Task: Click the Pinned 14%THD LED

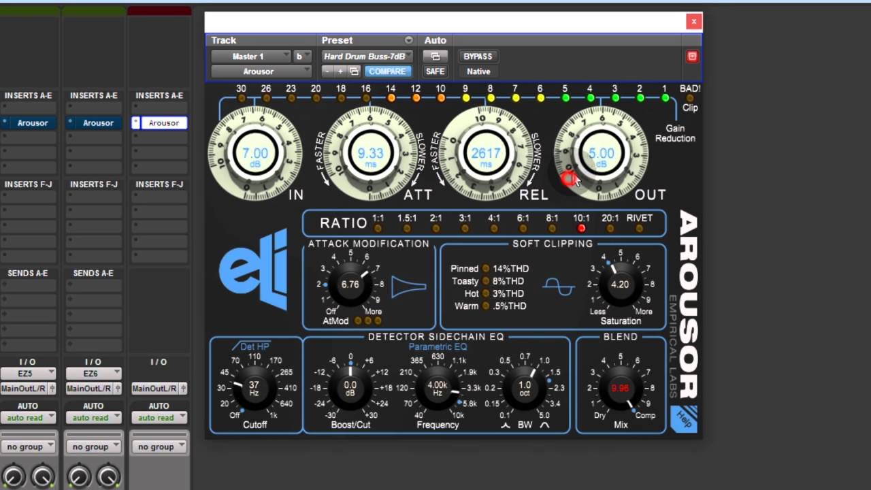Action: tap(485, 269)
